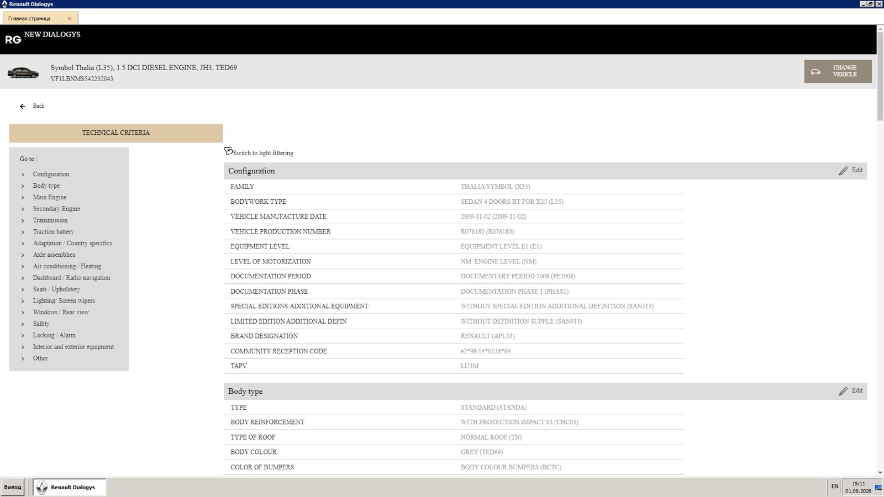Click value GREY (TED69)

(482, 452)
